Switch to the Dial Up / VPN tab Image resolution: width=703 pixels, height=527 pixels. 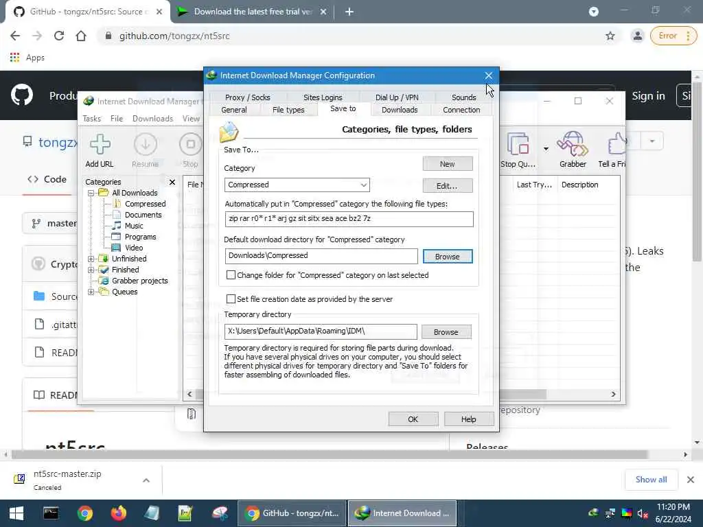[x=397, y=97]
